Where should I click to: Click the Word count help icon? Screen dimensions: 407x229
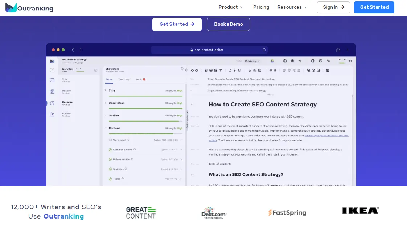(x=128, y=140)
